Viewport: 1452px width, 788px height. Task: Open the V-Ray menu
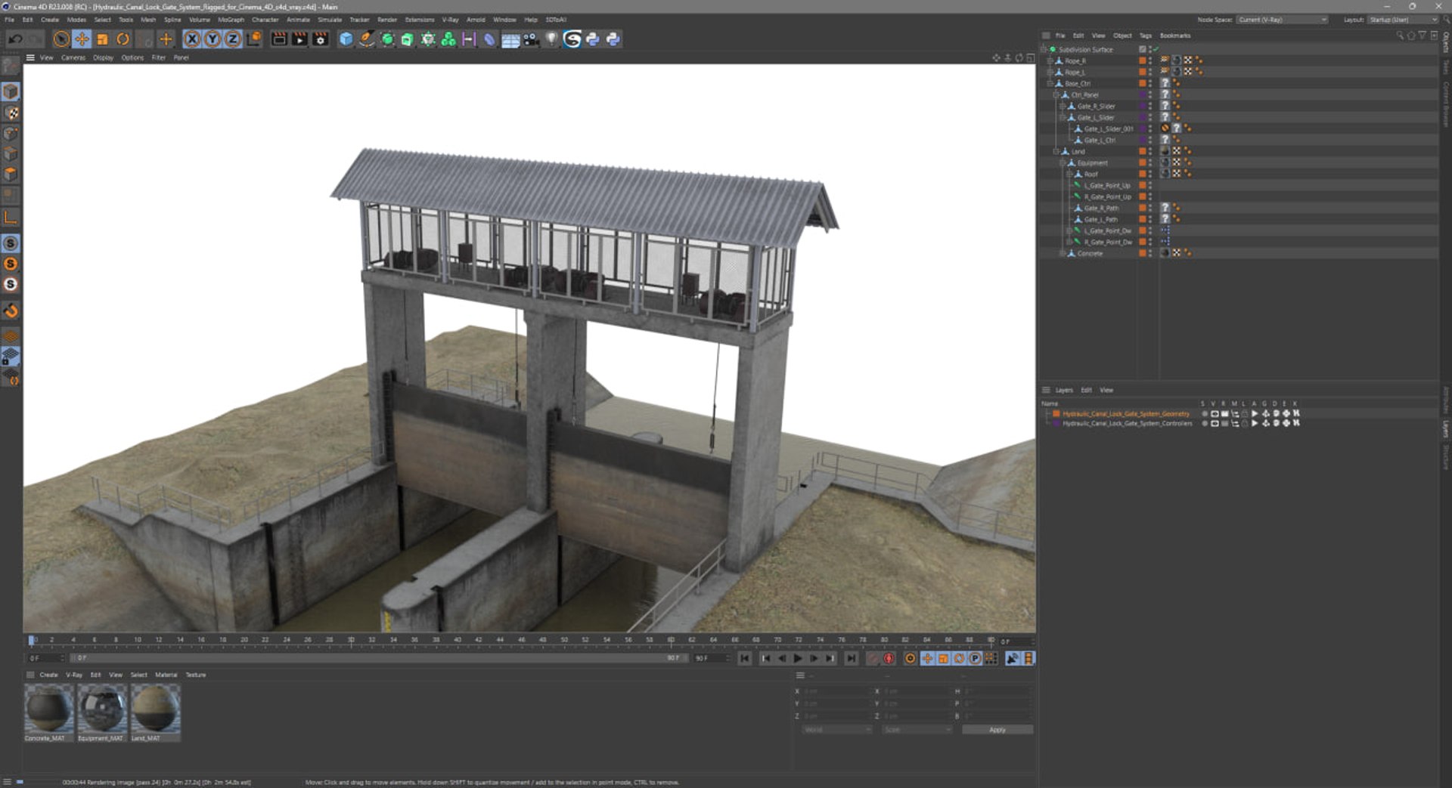point(450,20)
